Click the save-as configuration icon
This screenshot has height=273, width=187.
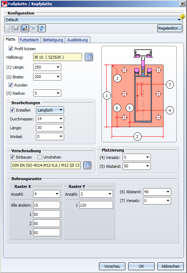[x=25, y=28]
